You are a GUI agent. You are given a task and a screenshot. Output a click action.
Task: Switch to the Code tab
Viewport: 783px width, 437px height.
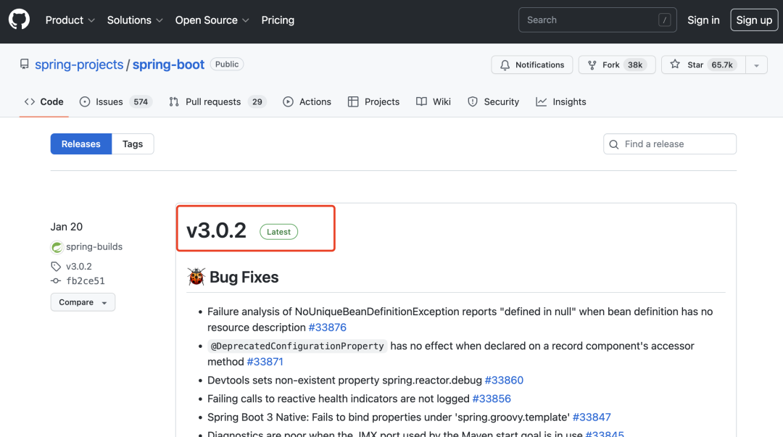coord(44,102)
